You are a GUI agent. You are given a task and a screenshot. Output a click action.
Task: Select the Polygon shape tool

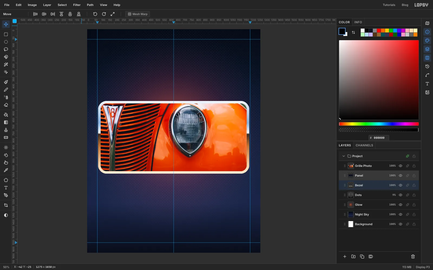point(6,180)
